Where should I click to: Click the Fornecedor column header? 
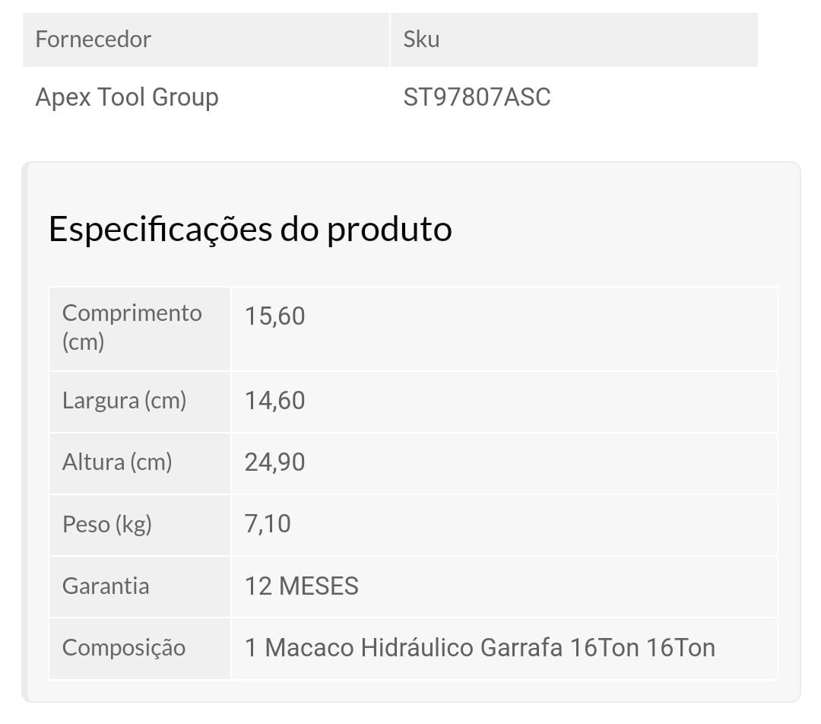(x=206, y=40)
